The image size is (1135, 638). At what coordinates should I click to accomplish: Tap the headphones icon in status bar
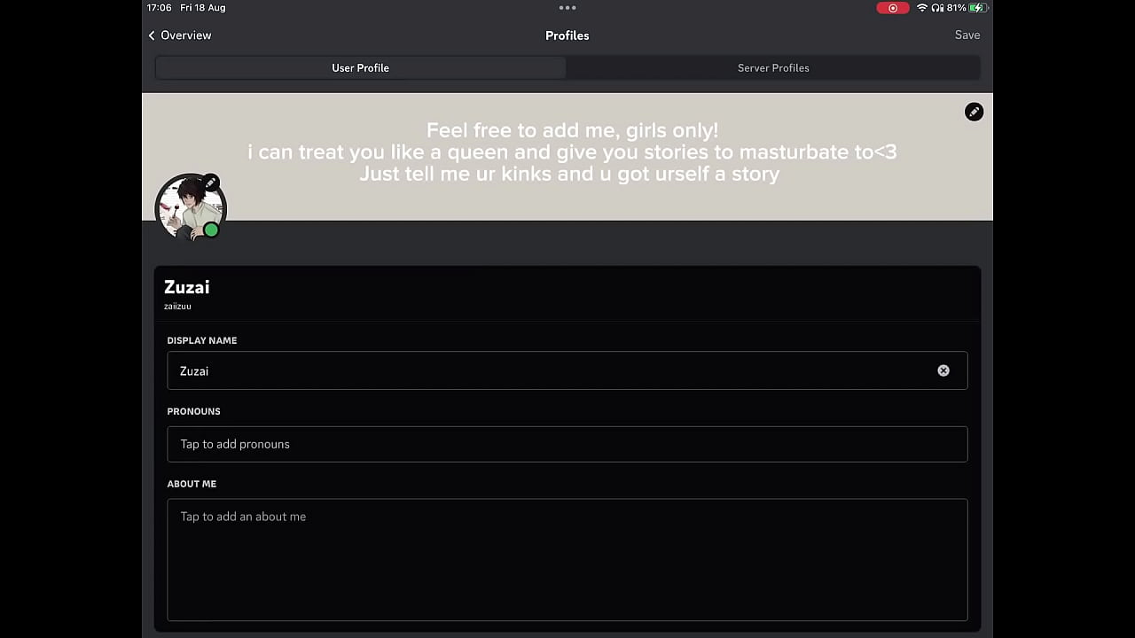point(936,8)
